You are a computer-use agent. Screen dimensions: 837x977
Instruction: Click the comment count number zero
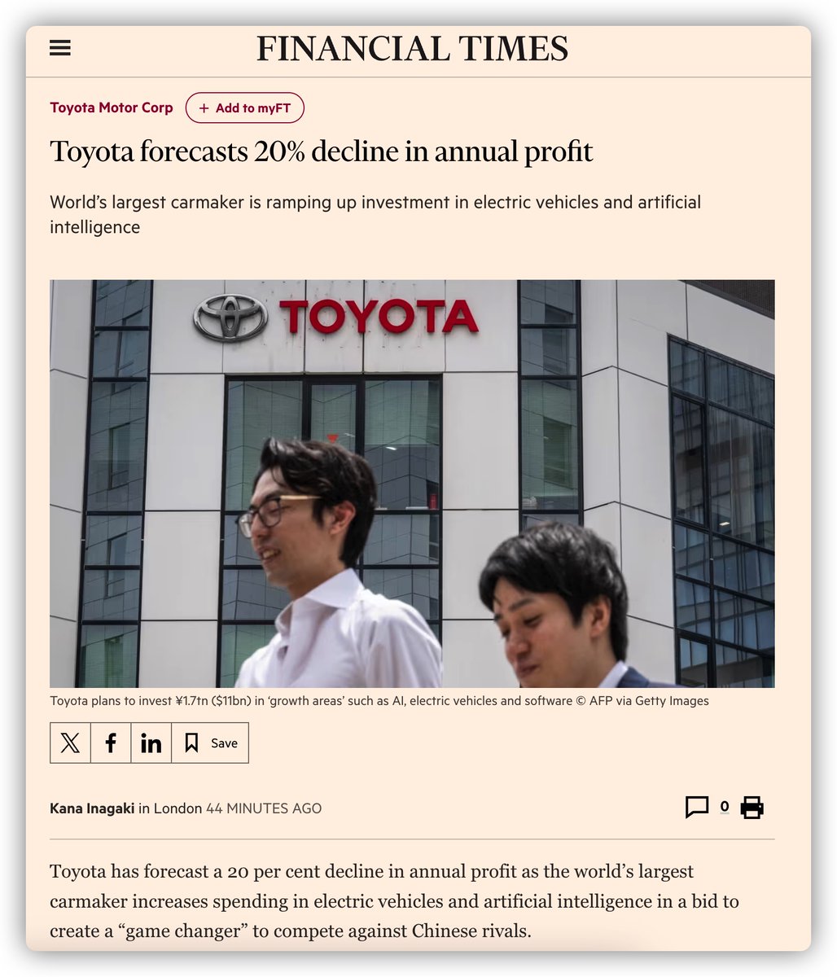pyautogui.click(x=725, y=807)
